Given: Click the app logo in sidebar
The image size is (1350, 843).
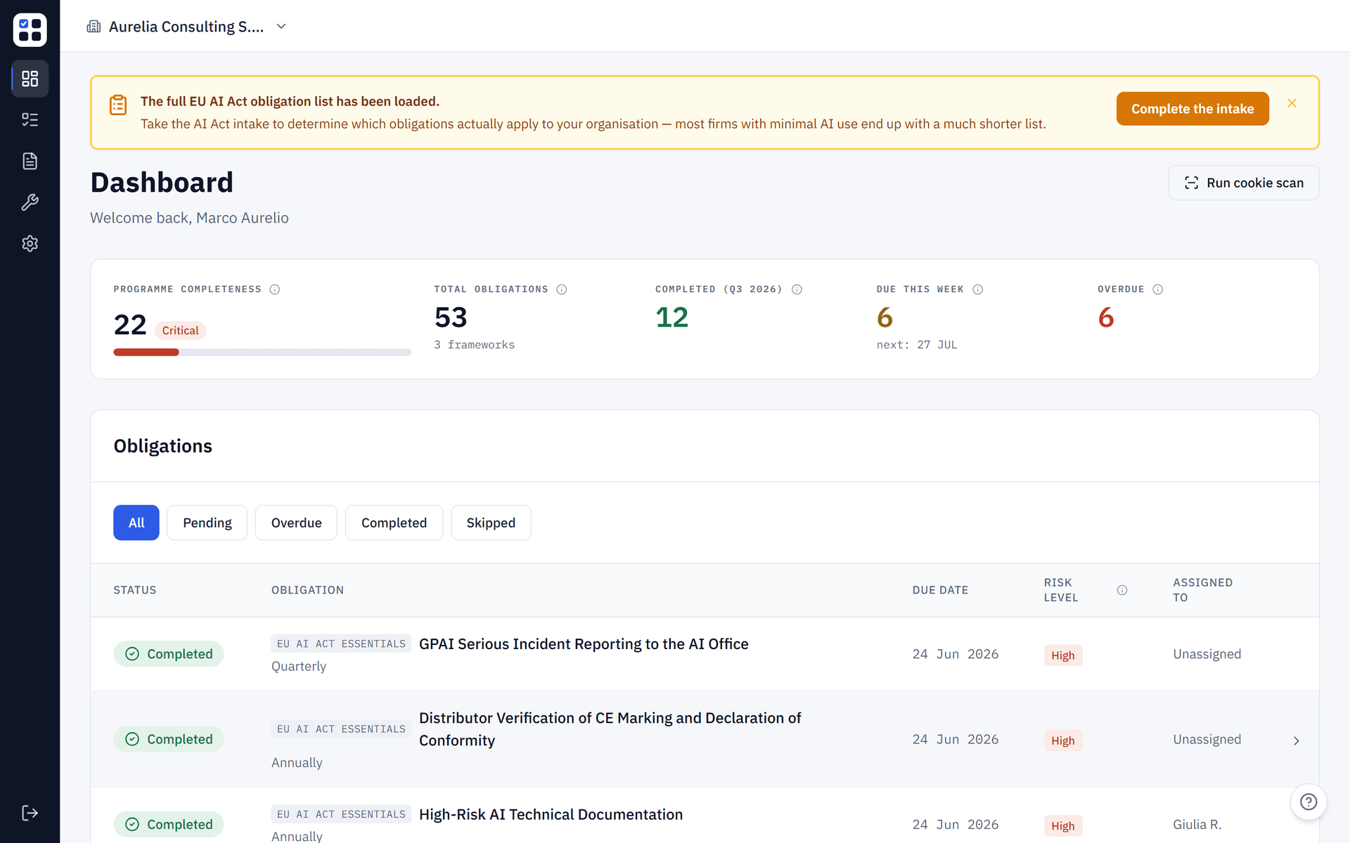Looking at the screenshot, I should point(30,30).
